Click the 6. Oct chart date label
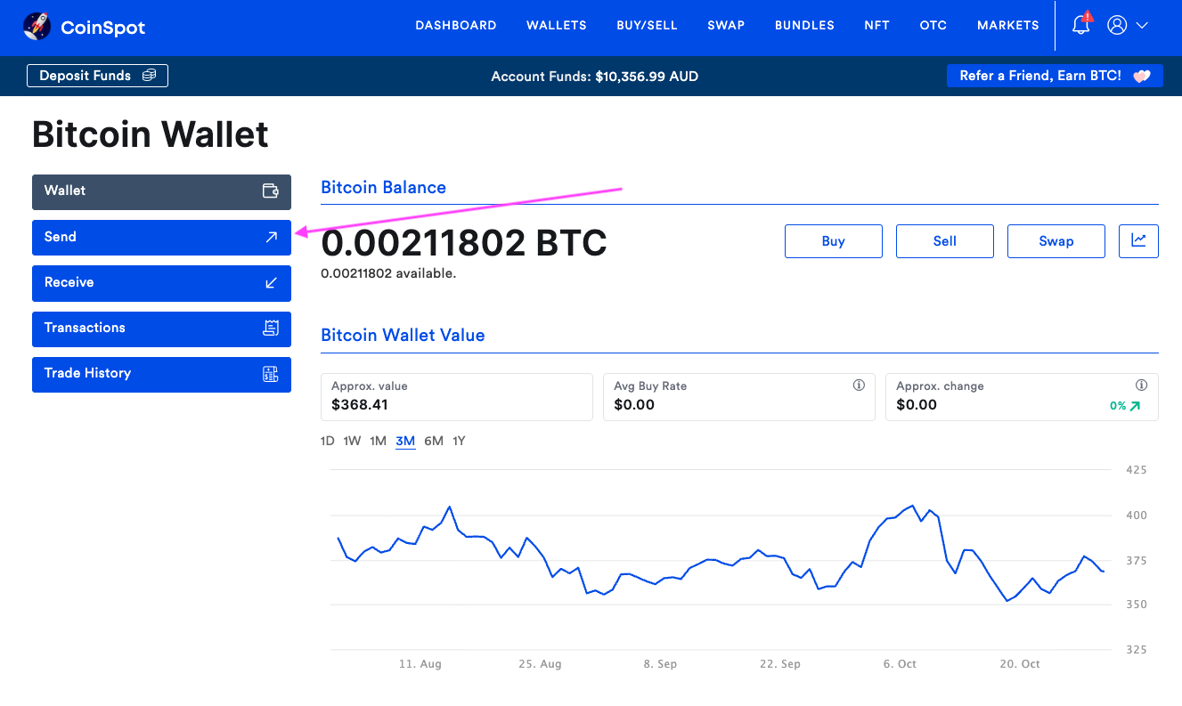The image size is (1182, 706). 901,664
